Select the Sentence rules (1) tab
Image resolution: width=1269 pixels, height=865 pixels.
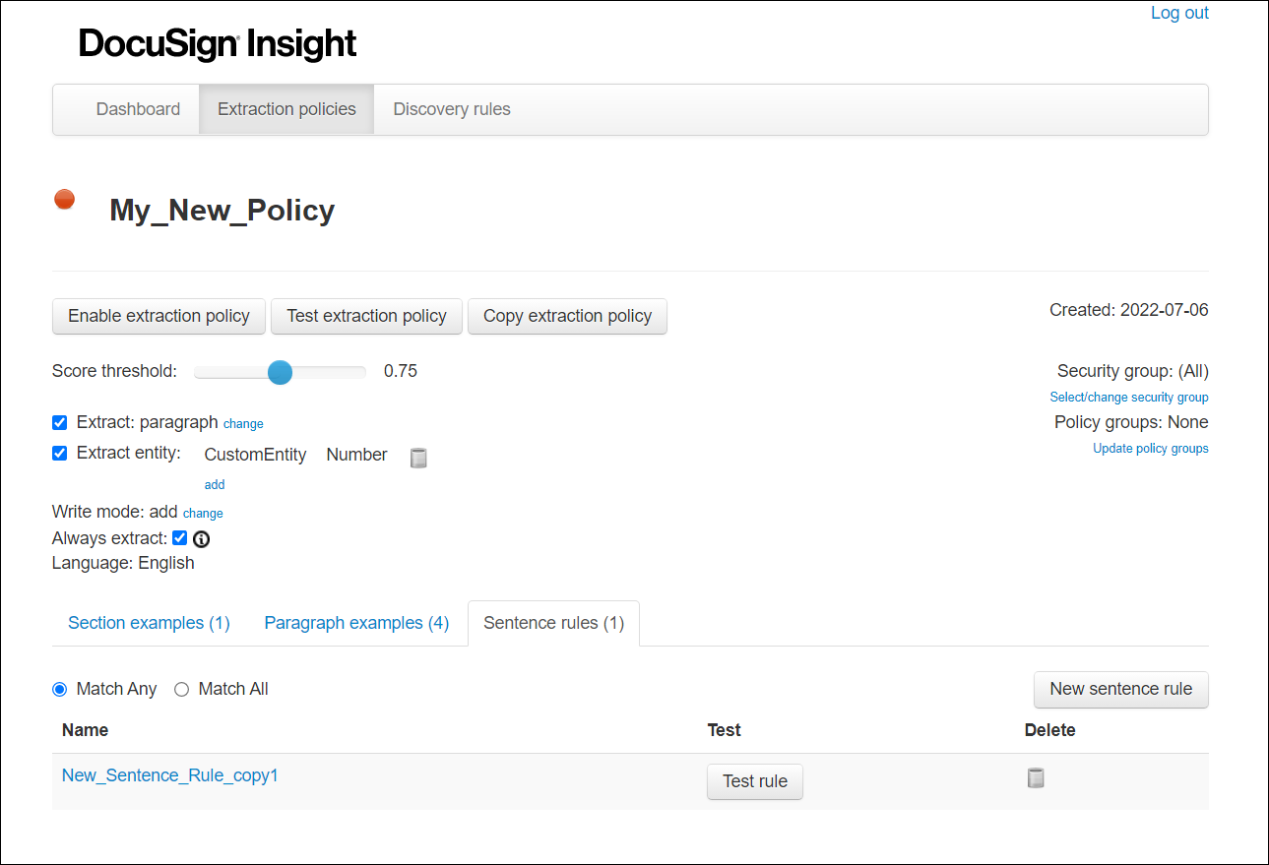(553, 623)
